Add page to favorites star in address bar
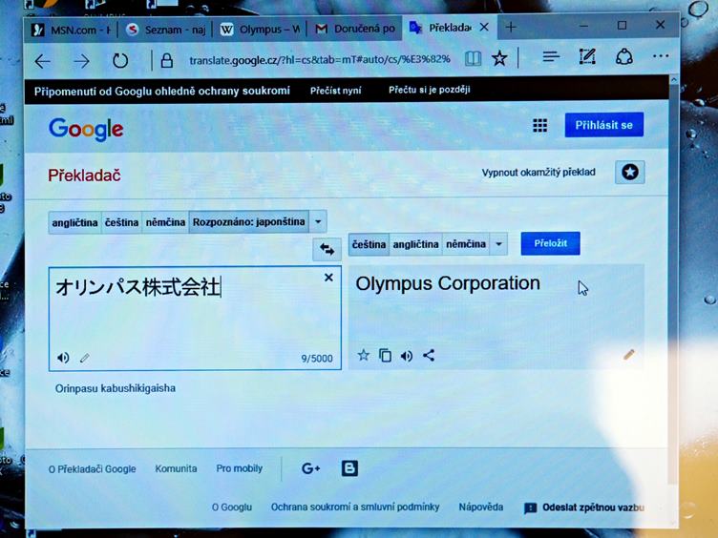This screenshot has width=718, height=538. (499, 58)
